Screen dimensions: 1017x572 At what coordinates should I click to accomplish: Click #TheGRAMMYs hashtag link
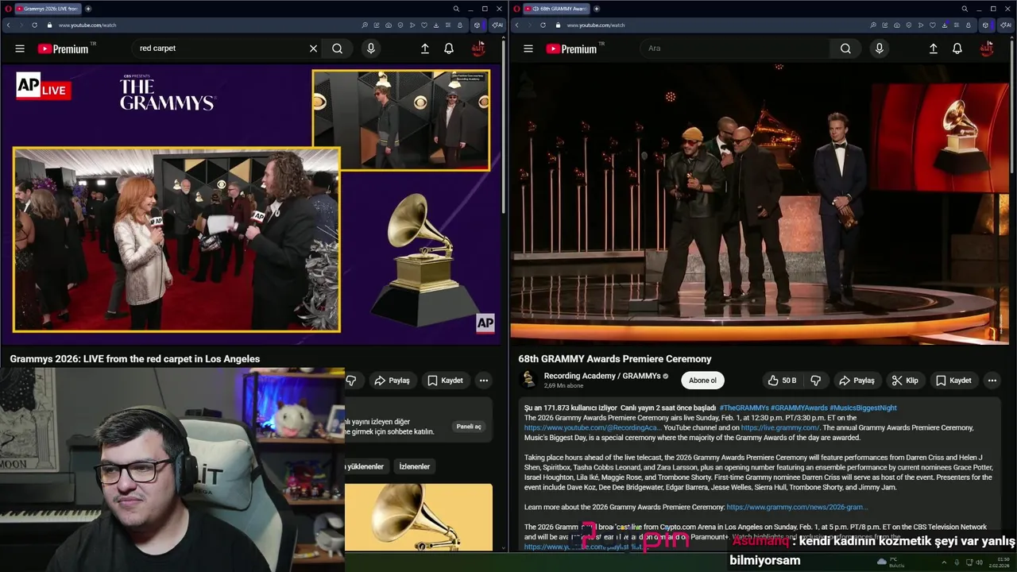coord(743,408)
